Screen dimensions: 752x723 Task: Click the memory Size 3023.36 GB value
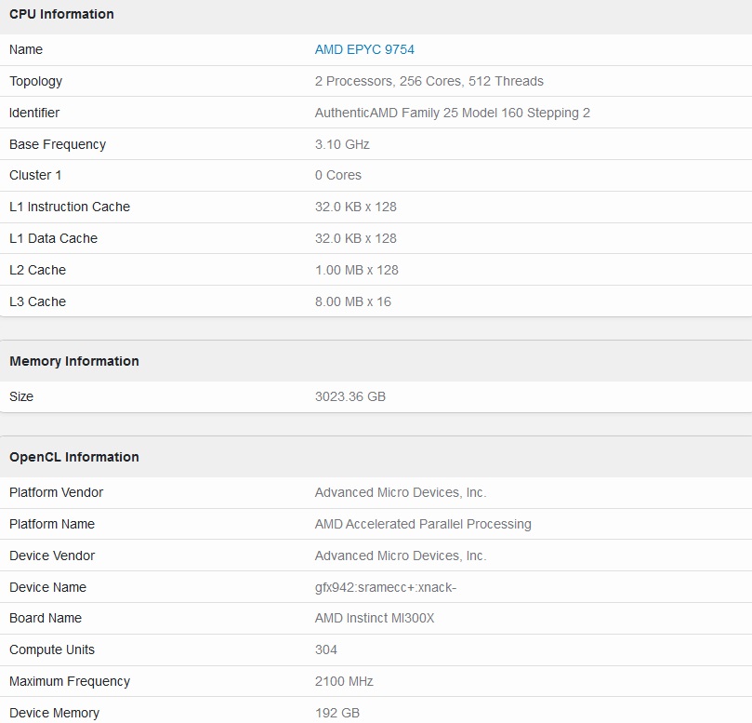pos(350,396)
